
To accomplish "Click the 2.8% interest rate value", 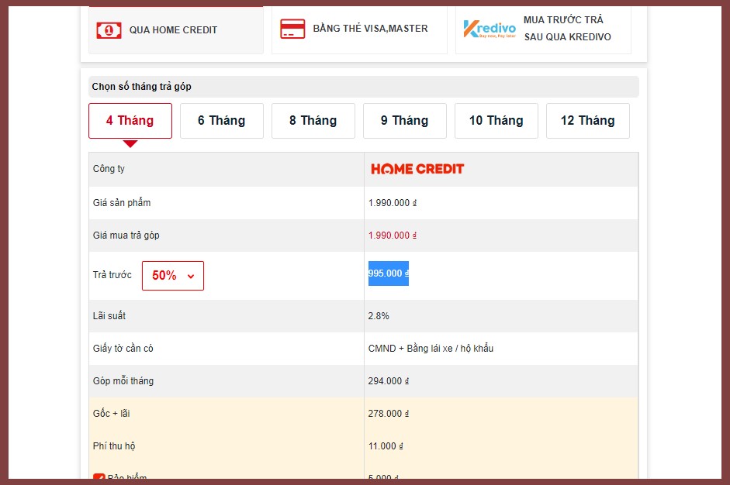I will pyautogui.click(x=379, y=316).
